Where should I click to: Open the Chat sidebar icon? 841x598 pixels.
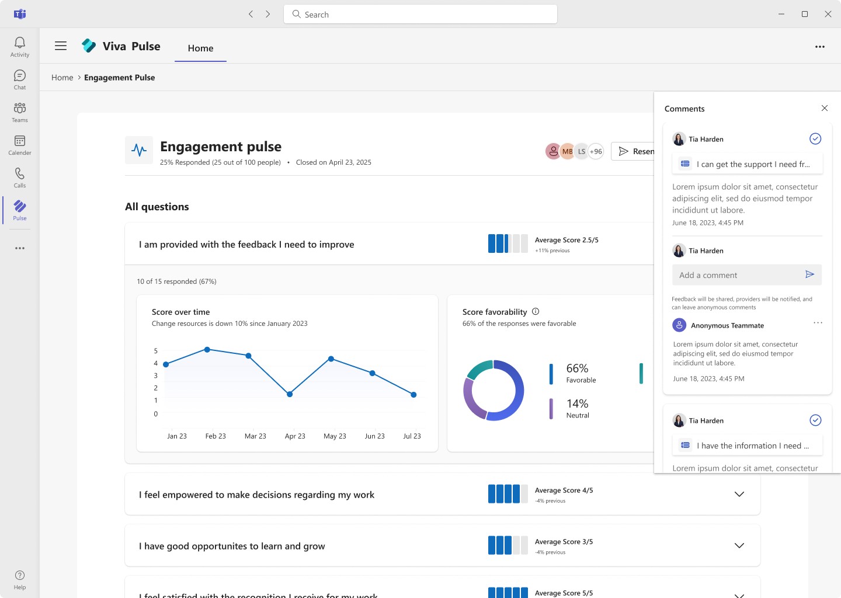tap(20, 80)
